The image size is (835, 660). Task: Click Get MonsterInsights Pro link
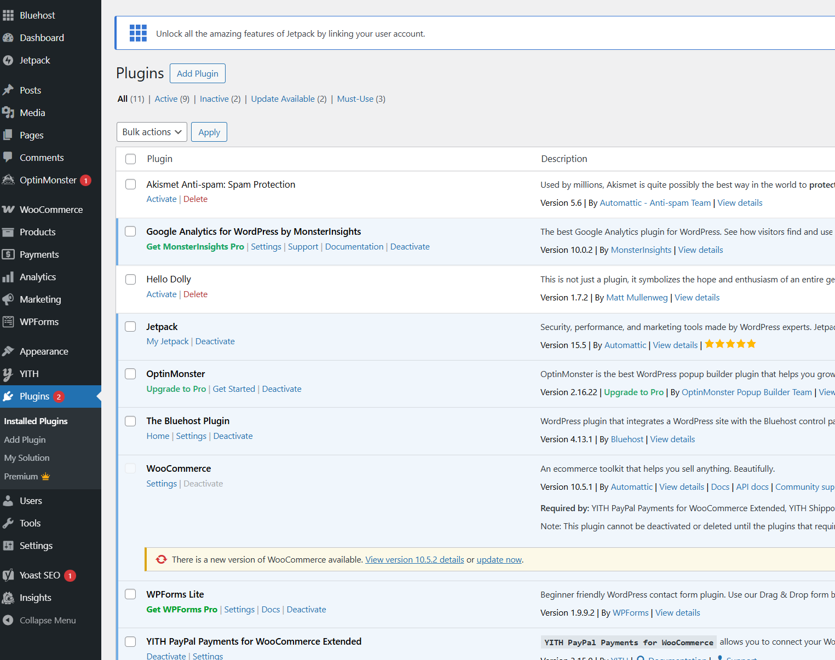point(195,247)
